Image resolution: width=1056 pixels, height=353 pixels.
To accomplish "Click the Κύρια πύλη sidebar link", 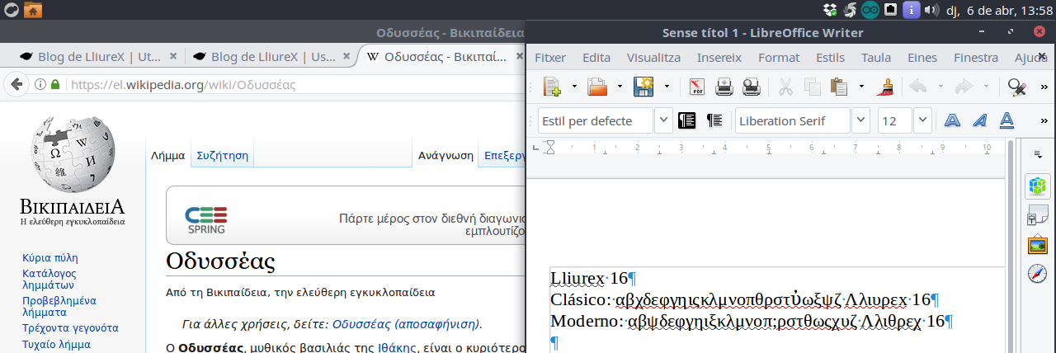I will (50, 257).
